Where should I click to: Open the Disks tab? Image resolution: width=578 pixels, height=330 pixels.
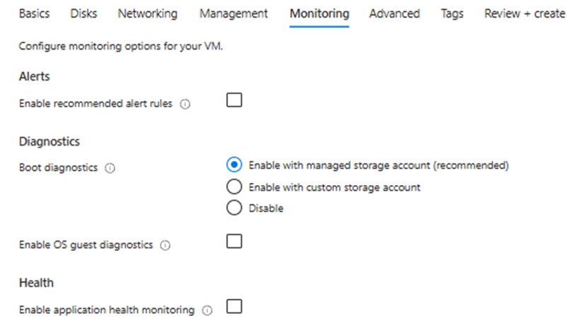click(83, 13)
